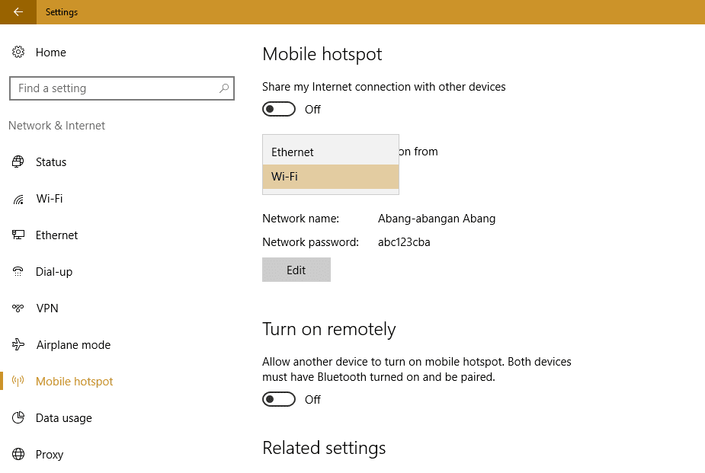
Task: Select Wi-Fi in the connection dropdown
Action: tap(331, 177)
